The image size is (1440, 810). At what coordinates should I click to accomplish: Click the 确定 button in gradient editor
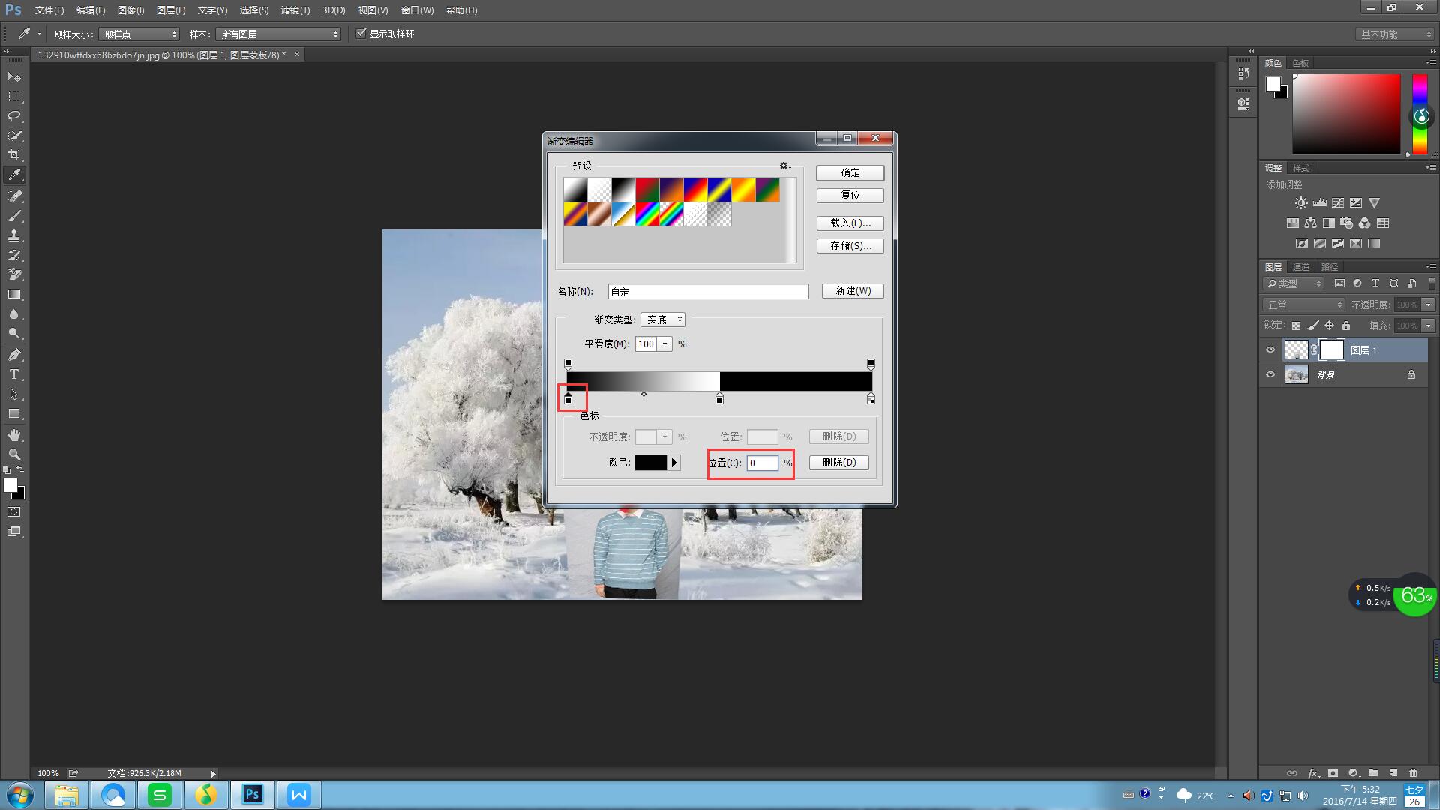coord(850,172)
